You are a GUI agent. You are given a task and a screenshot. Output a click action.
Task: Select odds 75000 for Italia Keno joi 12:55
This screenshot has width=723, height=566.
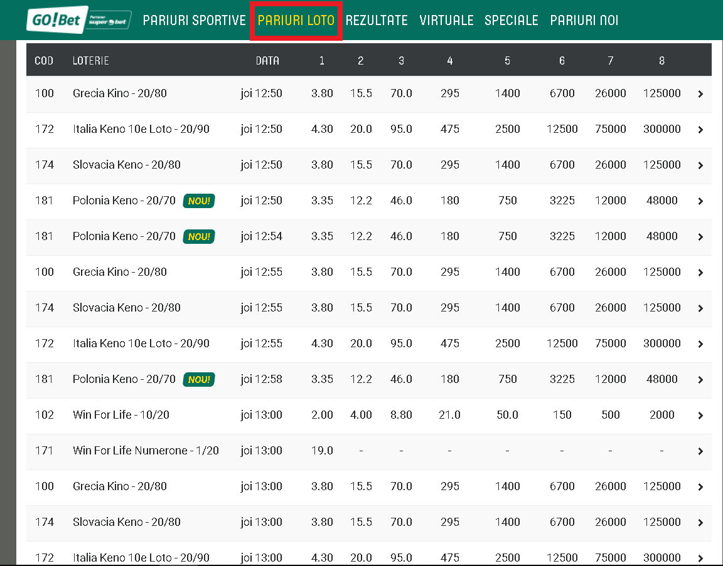(x=611, y=343)
